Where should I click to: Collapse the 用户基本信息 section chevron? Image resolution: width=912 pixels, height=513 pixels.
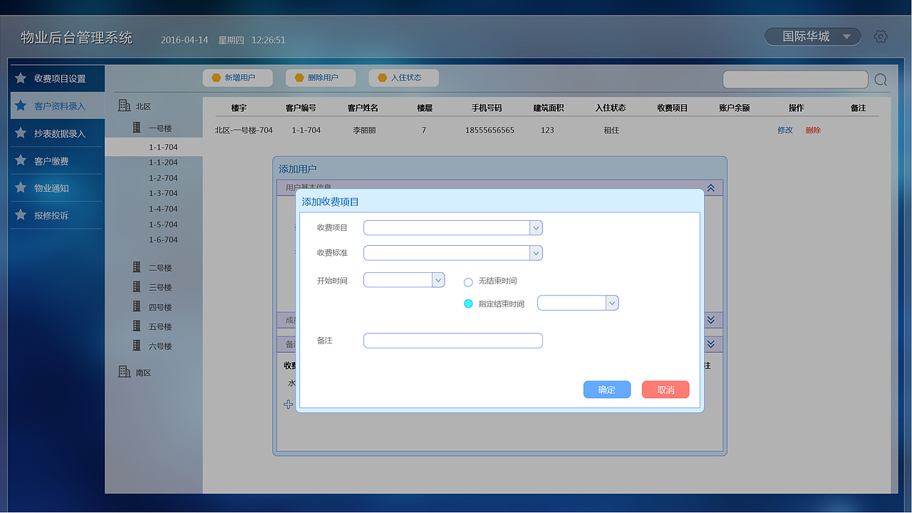[x=710, y=187]
